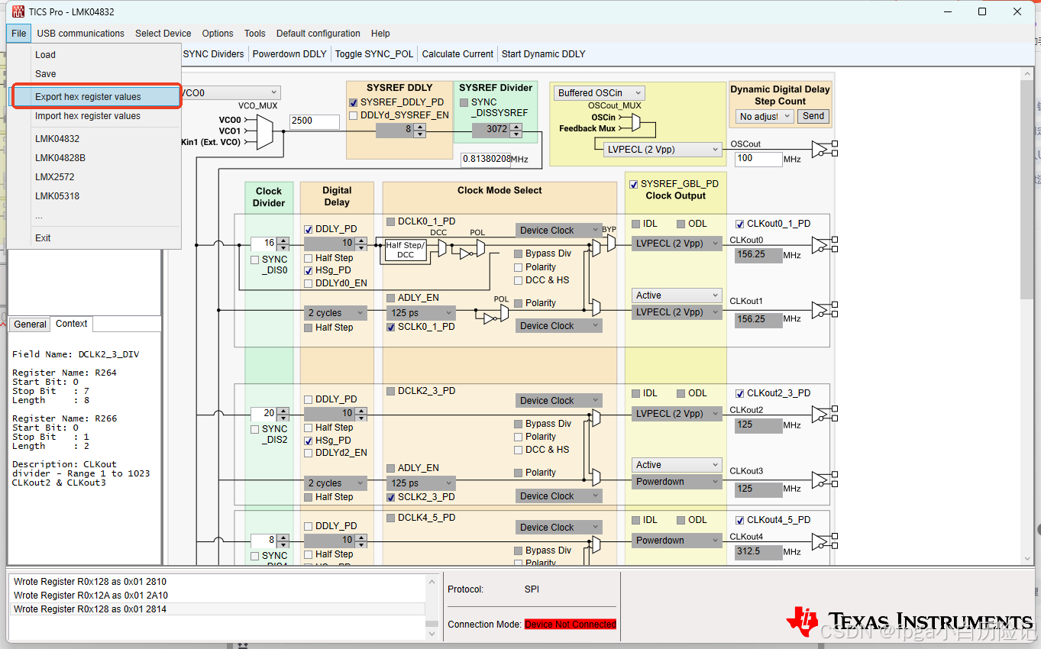Open the Default configuration menu
This screenshot has height=649, width=1041.
pyautogui.click(x=318, y=34)
